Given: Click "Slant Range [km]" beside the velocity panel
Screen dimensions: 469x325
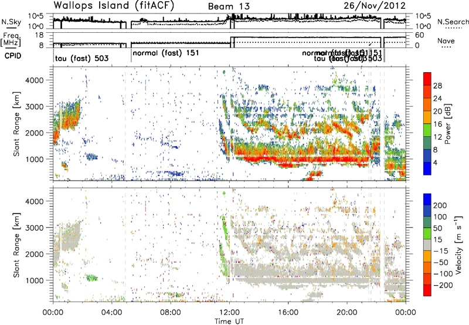Looking at the screenshot, I should click(x=16, y=245).
